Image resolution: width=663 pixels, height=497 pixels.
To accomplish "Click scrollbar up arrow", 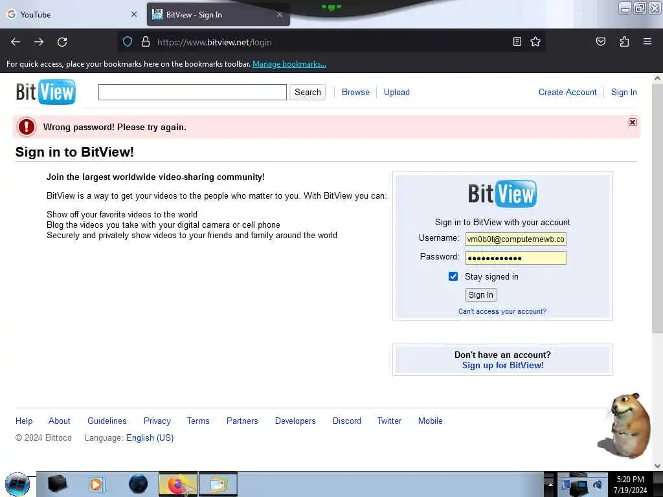I will click(x=657, y=78).
